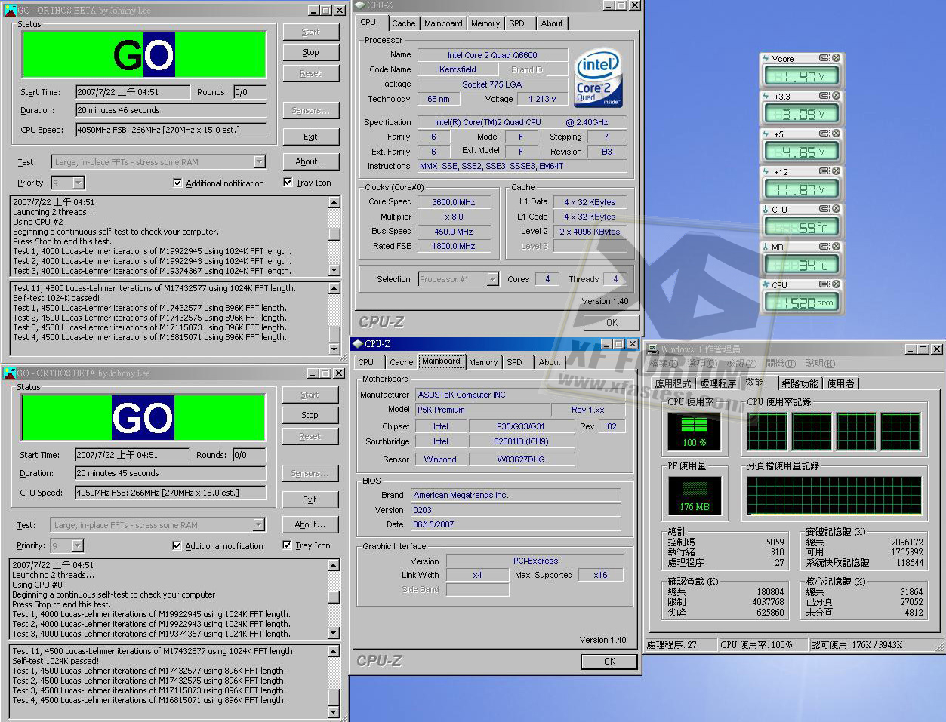Click Exit in top ORTHOS window

pos(311,137)
